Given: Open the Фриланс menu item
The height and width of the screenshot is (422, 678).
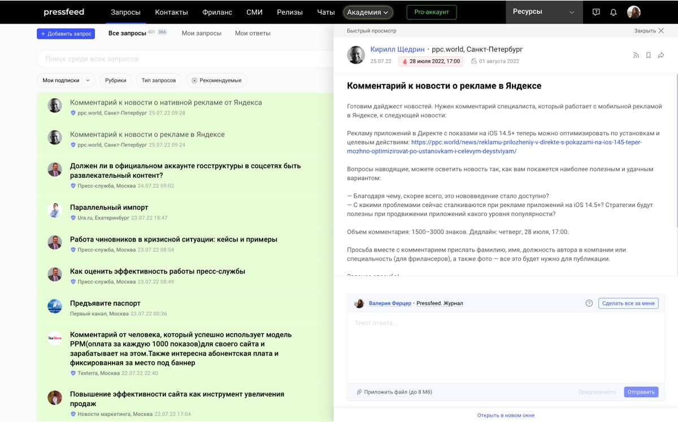Looking at the screenshot, I should click(x=216, y=12).
